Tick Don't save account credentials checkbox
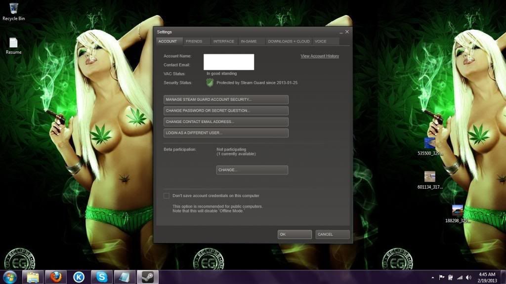Image resolution: width=506 pixels, height=284 pixels. 167,196
